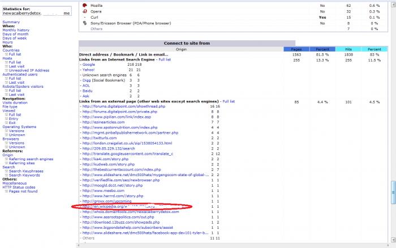Click the Mozilla browser icon

(x=85, y=5)
